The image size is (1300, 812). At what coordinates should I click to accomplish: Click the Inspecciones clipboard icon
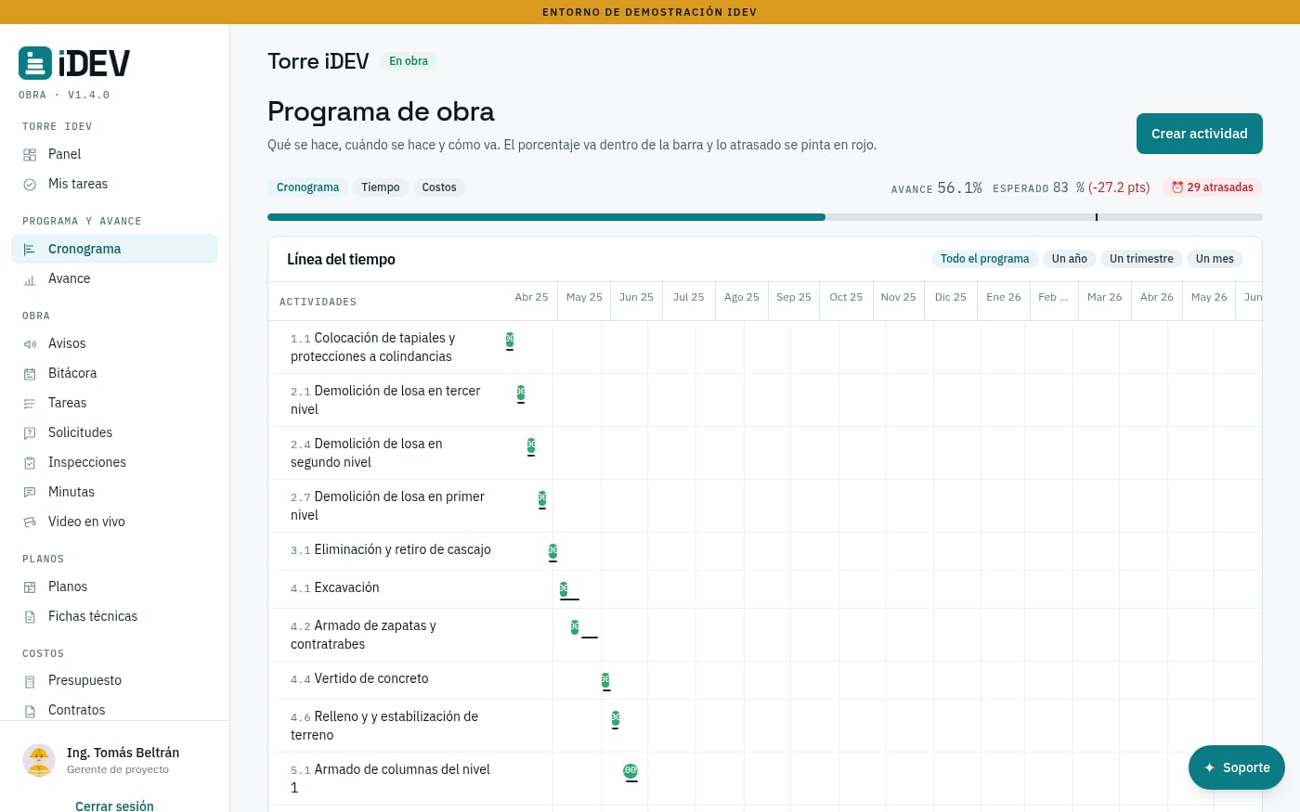click(x=30, y=463)
